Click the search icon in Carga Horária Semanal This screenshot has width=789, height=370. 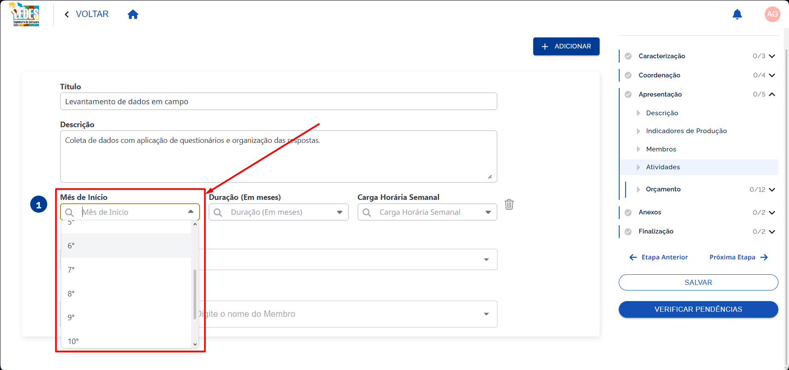click(367, 212)
